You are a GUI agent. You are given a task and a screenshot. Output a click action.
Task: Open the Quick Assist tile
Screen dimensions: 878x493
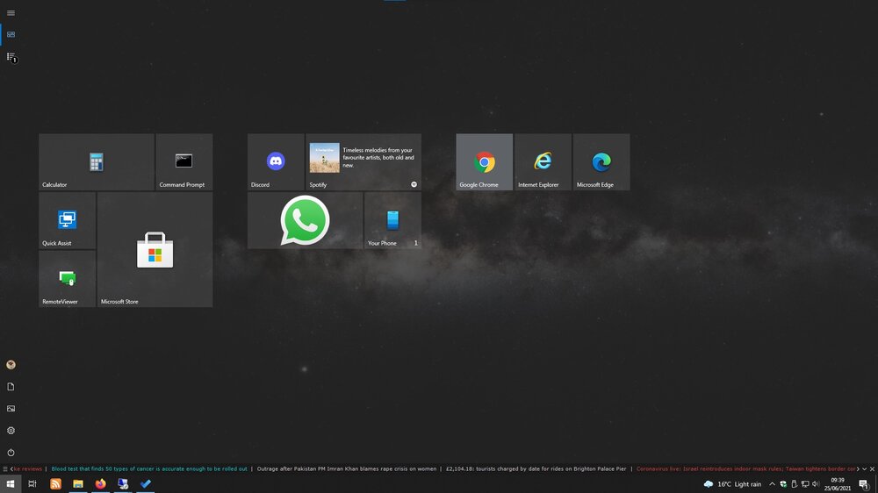point(68,220)
